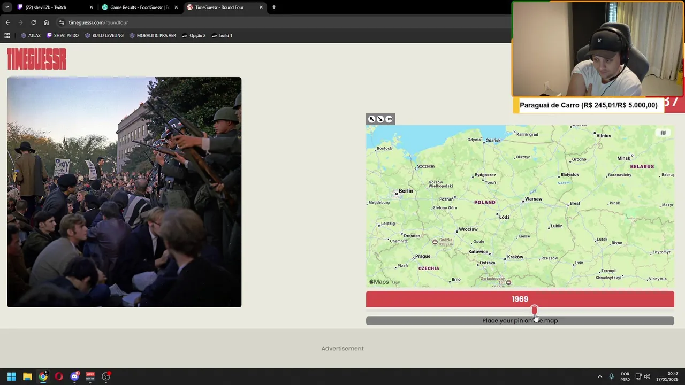The width and height of the screenshot is (685, 385).
Task: Click Bydgoszcz on the map
Action: point(485,175)
